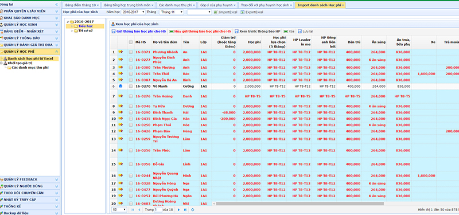Switch to the 'Bảng điểm tháng 10' tab
Viewport: 459px width, 215px height.
(80, 5)
